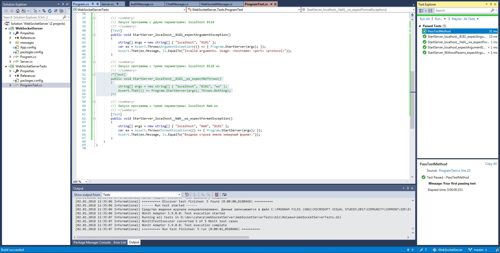Screen dimensions: 500x253
Task: Click Solution Explorer Forward navigation arrow
Action: point(12,11)
